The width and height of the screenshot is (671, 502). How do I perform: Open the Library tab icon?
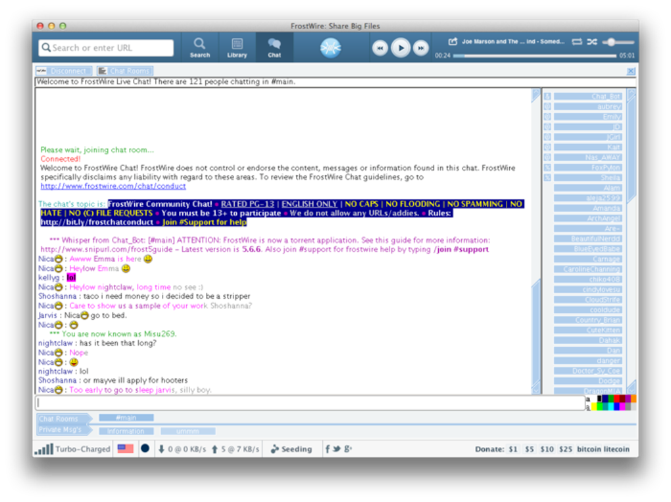[x=237, y=47]
